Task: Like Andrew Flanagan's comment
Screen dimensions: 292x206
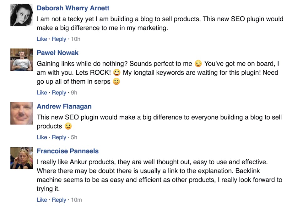Action: 42,137
